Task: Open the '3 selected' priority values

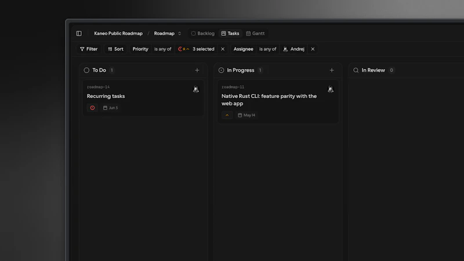Action: (x=196, y=49)
